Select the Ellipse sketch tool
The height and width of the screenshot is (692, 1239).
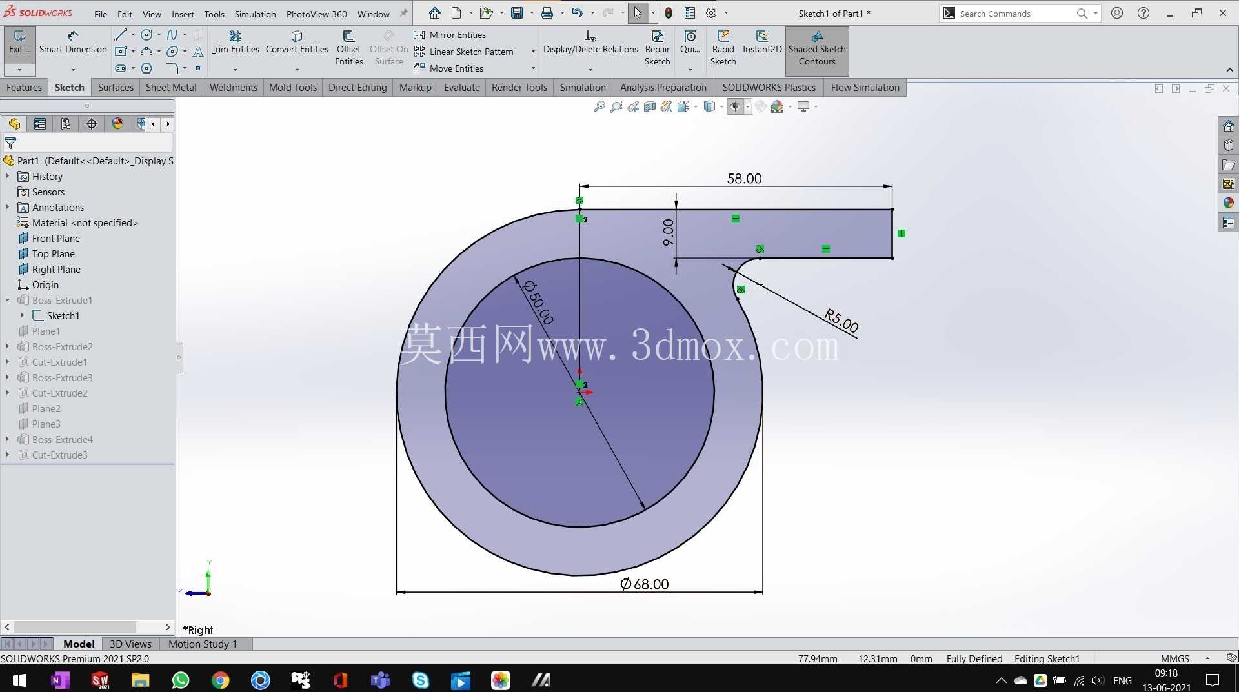tap(172, 52)
